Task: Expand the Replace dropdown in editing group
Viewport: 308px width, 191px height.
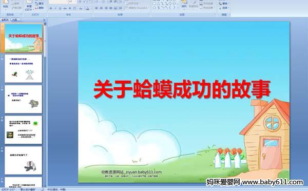Action: click(224, 4)
